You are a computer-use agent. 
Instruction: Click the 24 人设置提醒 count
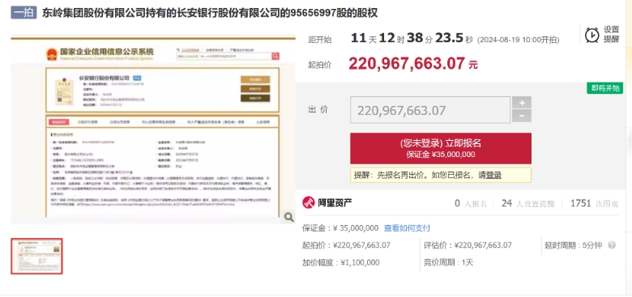[528, 204]
